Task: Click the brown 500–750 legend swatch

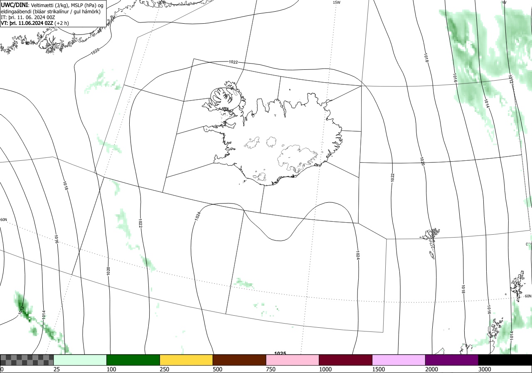Action: click(x=239, y=360)
